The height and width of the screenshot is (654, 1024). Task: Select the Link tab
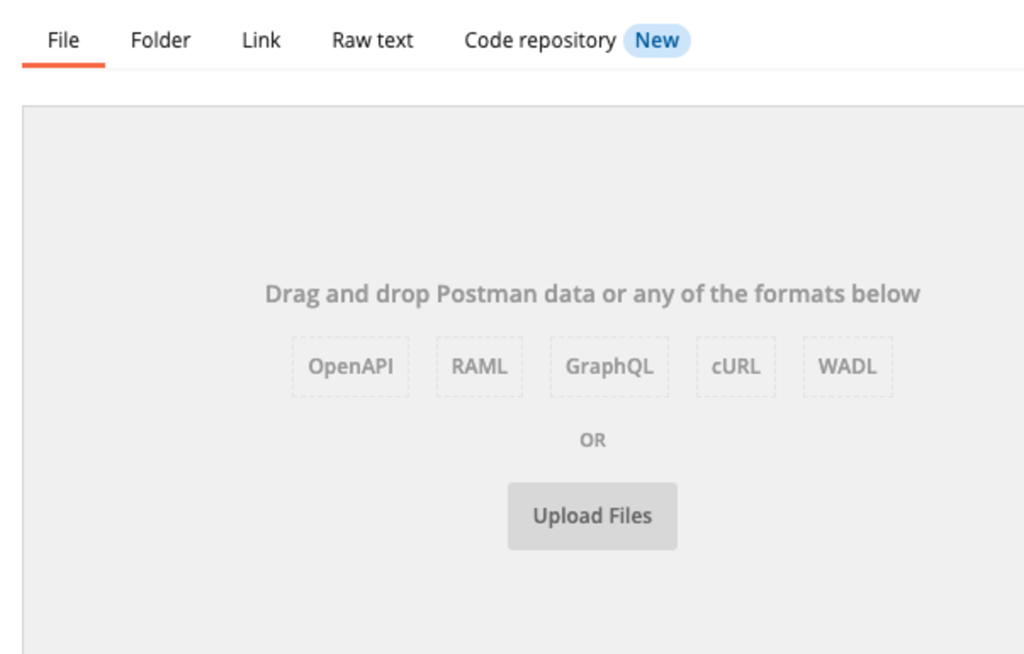coord(261,40)
